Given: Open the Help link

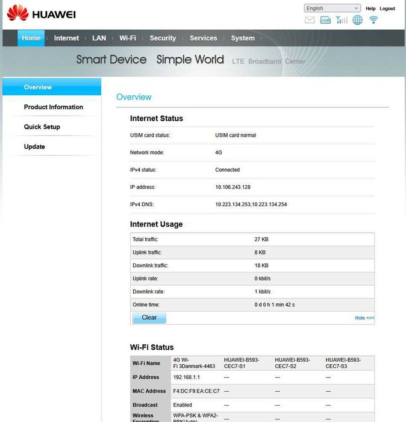Looking at the screenshot, I should (x=370, y=8).
